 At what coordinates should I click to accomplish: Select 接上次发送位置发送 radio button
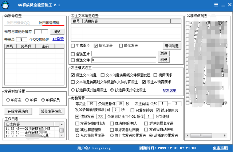(112, 135)
